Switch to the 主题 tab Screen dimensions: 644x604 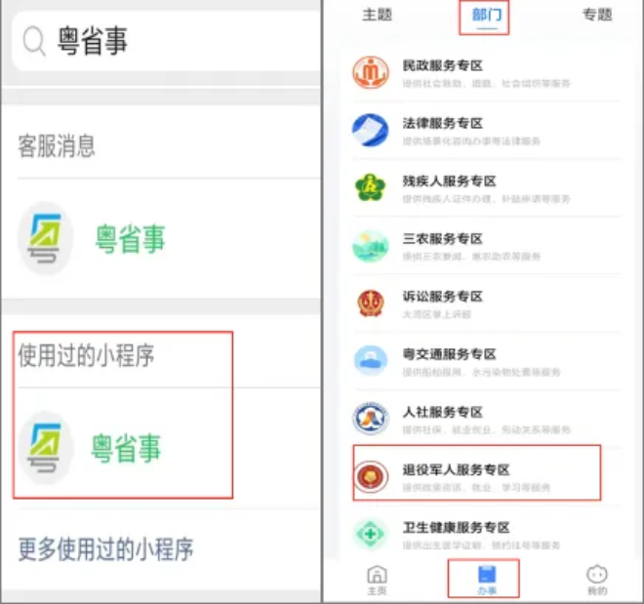click(377, 15)
